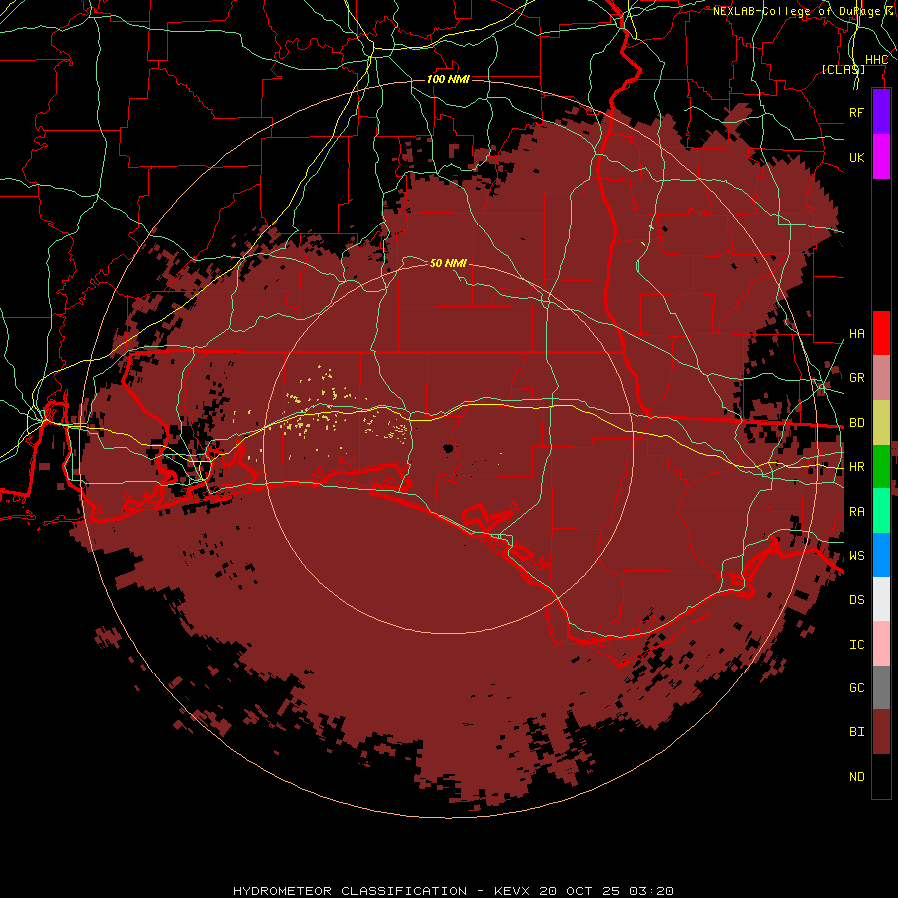Click the RF legend label
898x898 pixels.
[857, 112]
